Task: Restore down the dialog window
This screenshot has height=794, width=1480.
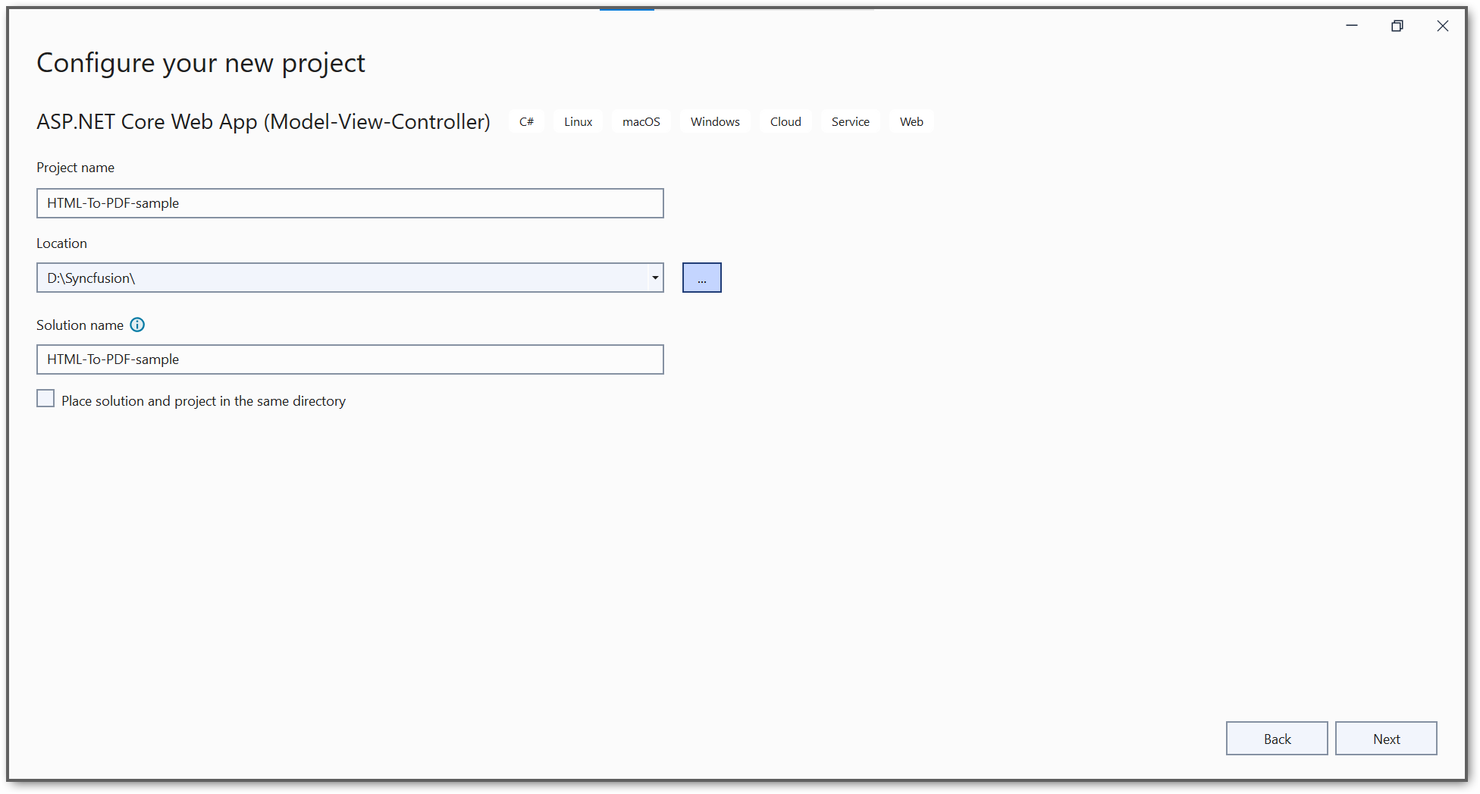Action: [1397, 26]
